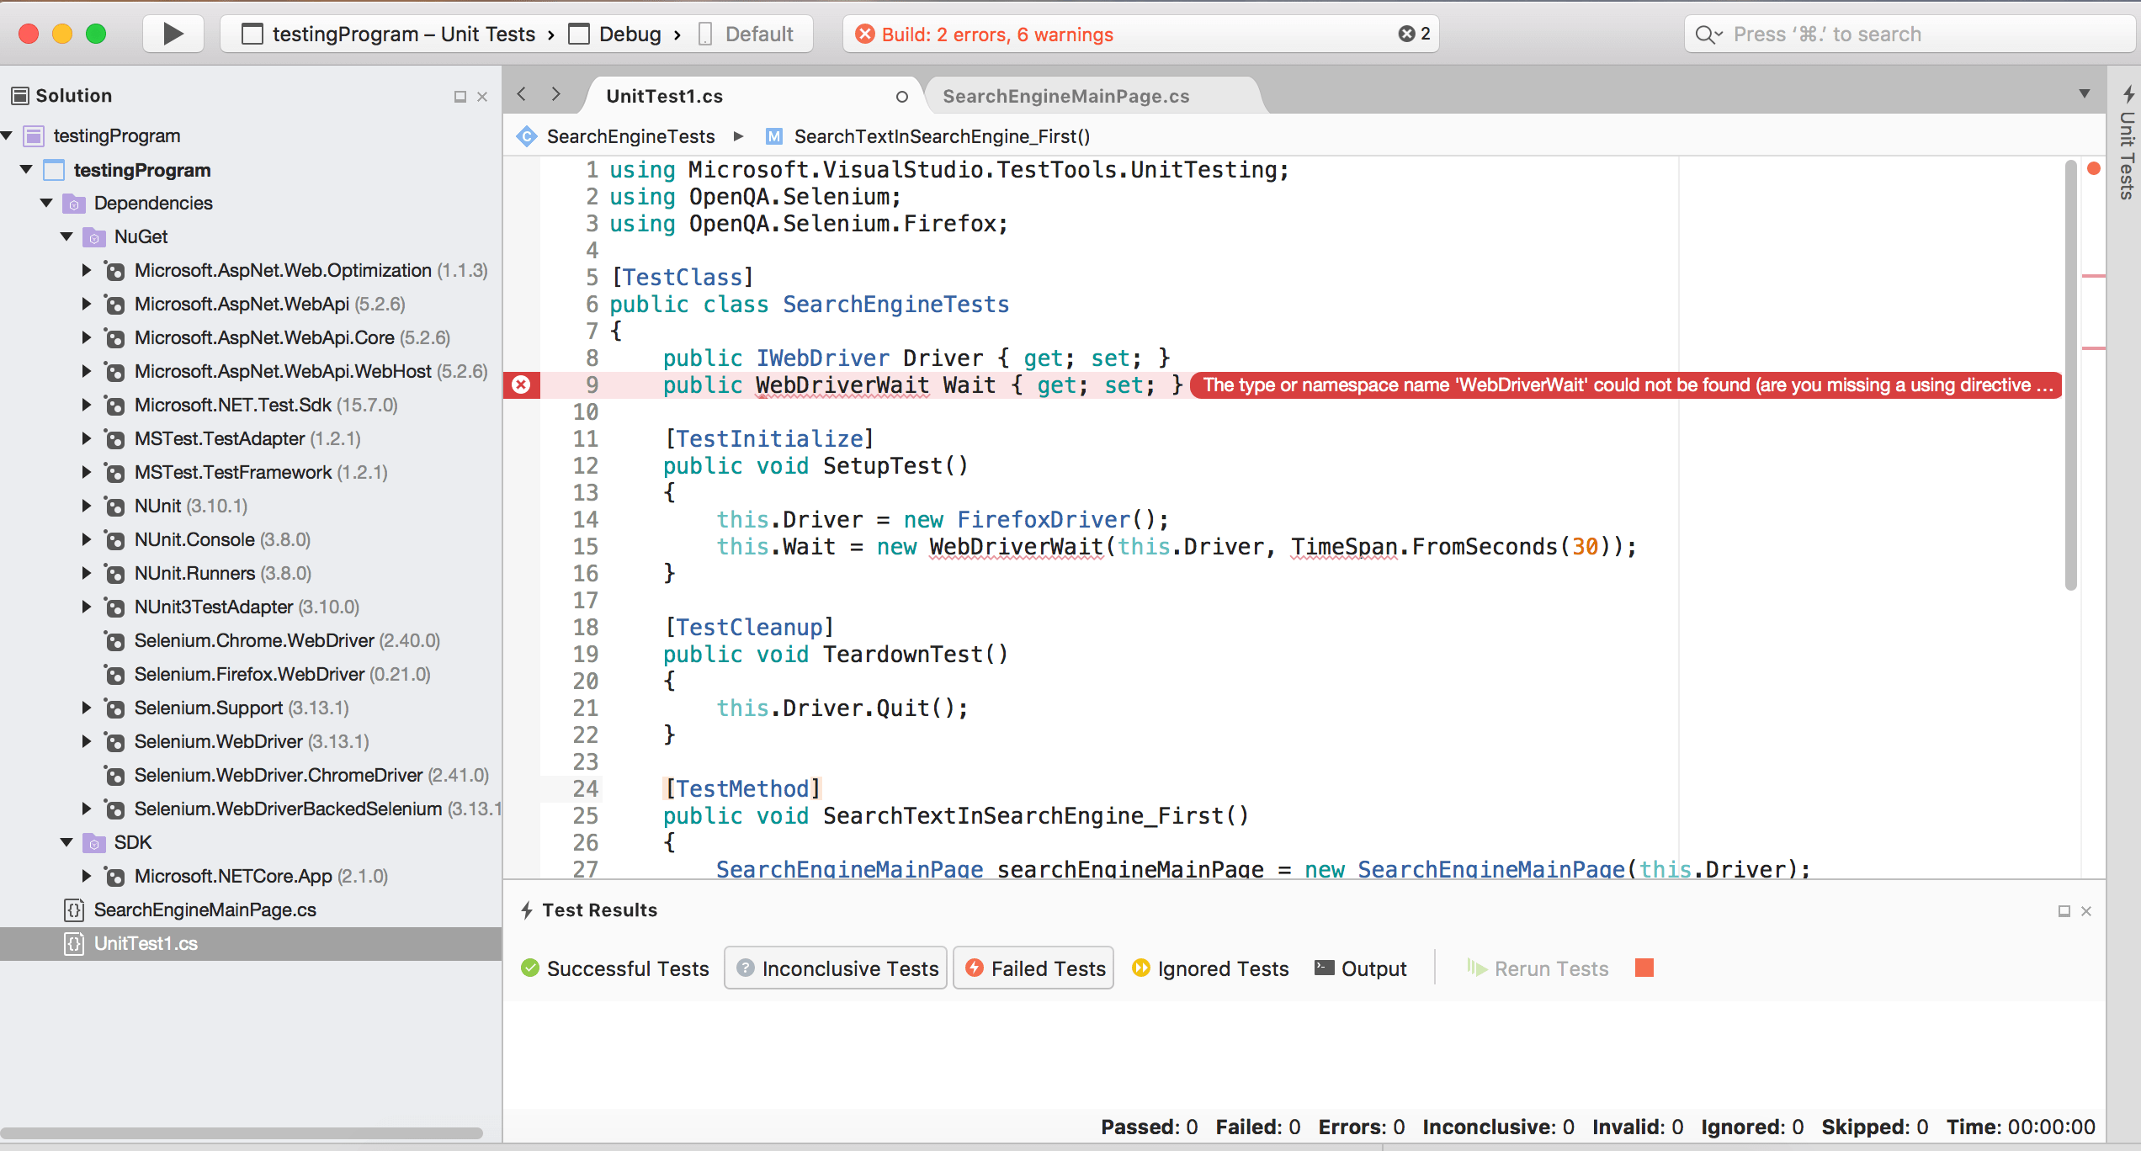Screen dimensions: 2141x1151
Task: Maximize the Test Results panel
Action: (x=2064, y=910)
